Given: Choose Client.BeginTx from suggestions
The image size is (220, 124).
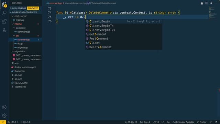Looking at the screenshot, I should click(124, 26).
